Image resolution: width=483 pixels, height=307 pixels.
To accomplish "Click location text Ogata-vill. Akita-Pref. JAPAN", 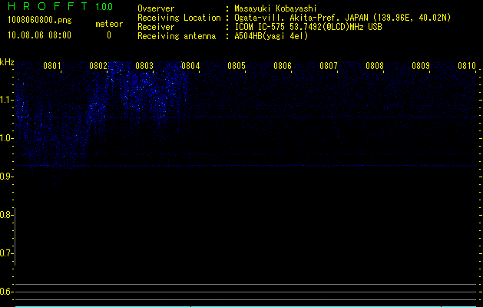I will tap(301, 18).
